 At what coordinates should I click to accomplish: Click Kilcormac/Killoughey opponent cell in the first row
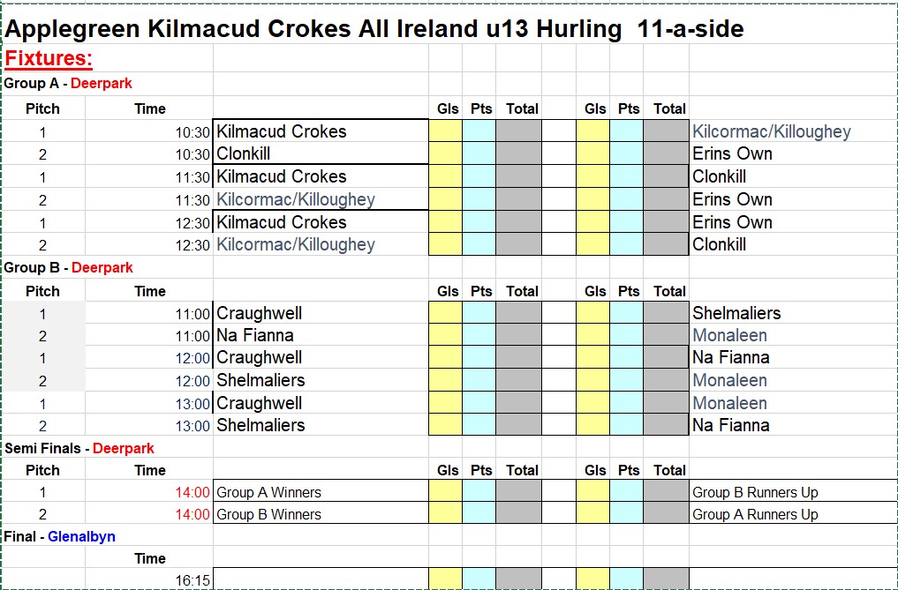click(x=772, y=131)
